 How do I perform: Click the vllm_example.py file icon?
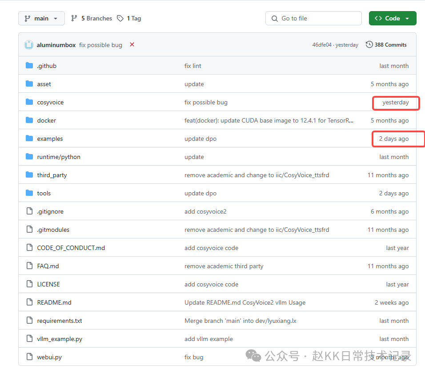coord(29,338)
